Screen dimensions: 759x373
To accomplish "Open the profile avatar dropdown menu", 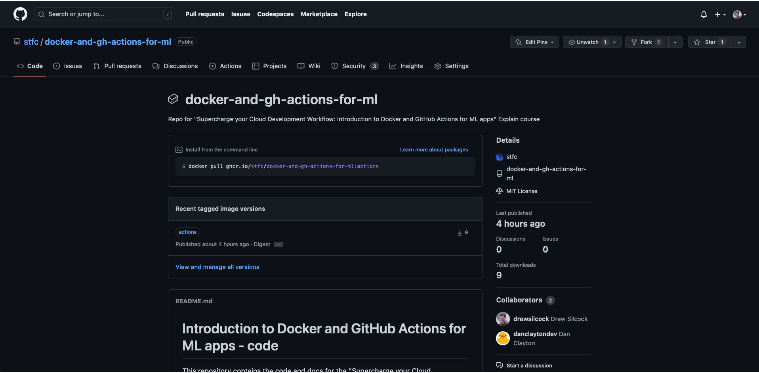I will [x=739, y=14].
